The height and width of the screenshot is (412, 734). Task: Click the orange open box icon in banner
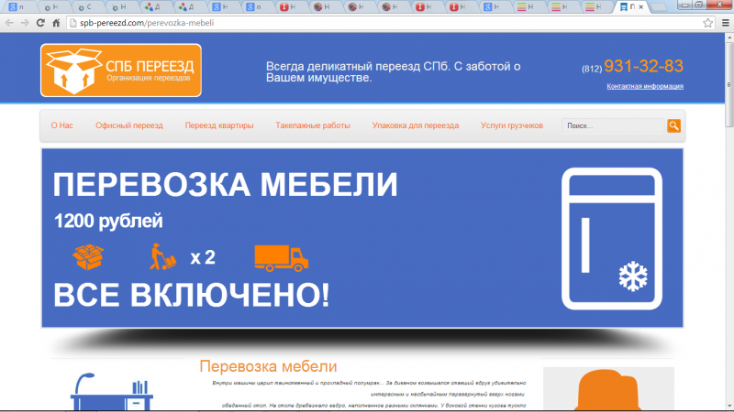coord(89,257)
